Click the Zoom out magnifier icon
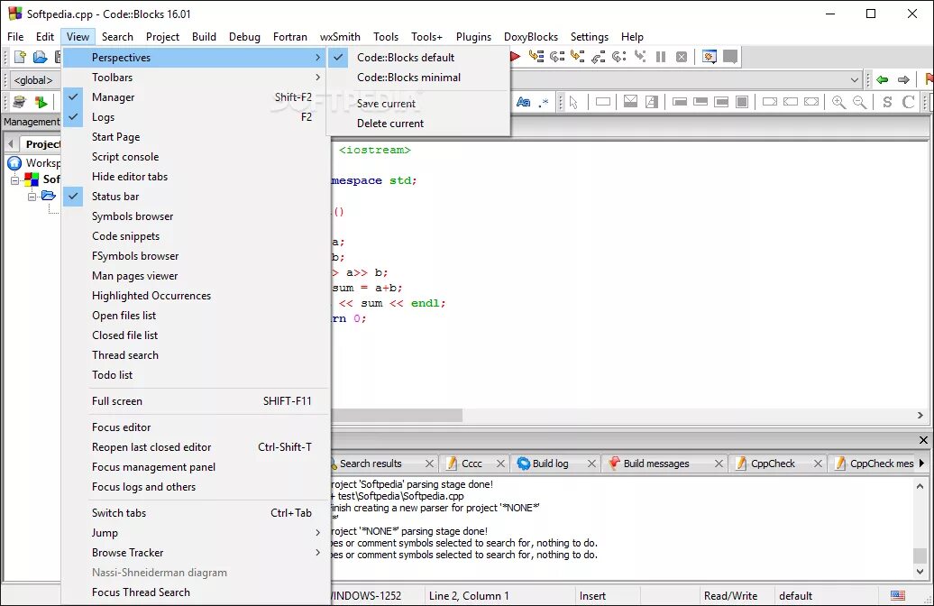Screen dimensions: 934x606 [859, 102]
